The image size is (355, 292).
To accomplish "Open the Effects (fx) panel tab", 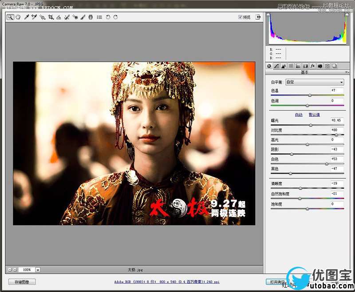I will click(x=313, y=66).
